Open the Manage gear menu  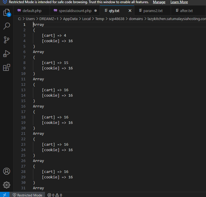(x=6, y=185)
